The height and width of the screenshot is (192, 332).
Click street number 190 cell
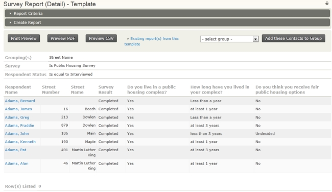pos(64,141)
